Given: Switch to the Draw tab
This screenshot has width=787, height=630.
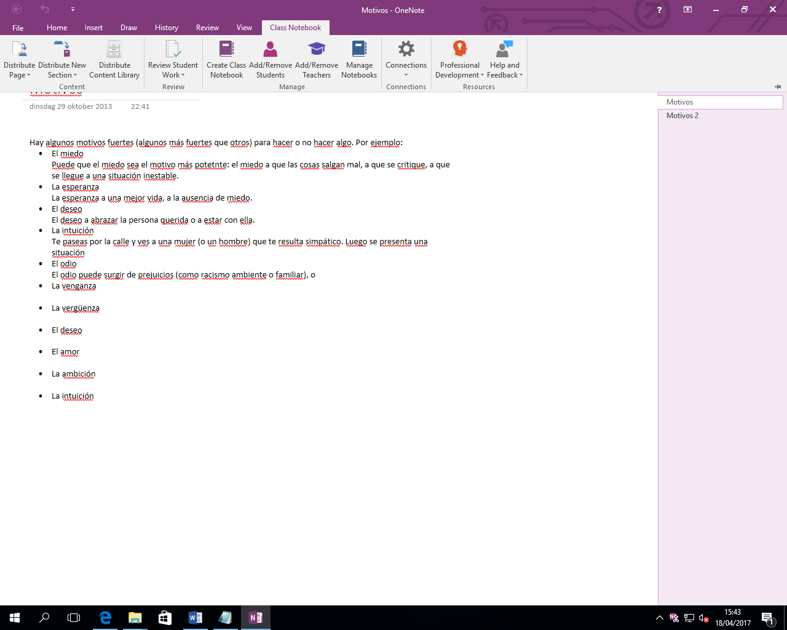Looking at the screenshot, I should point(129,28).
